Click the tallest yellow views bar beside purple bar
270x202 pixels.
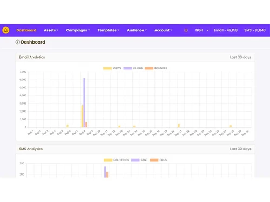click(x=83, y=116)
